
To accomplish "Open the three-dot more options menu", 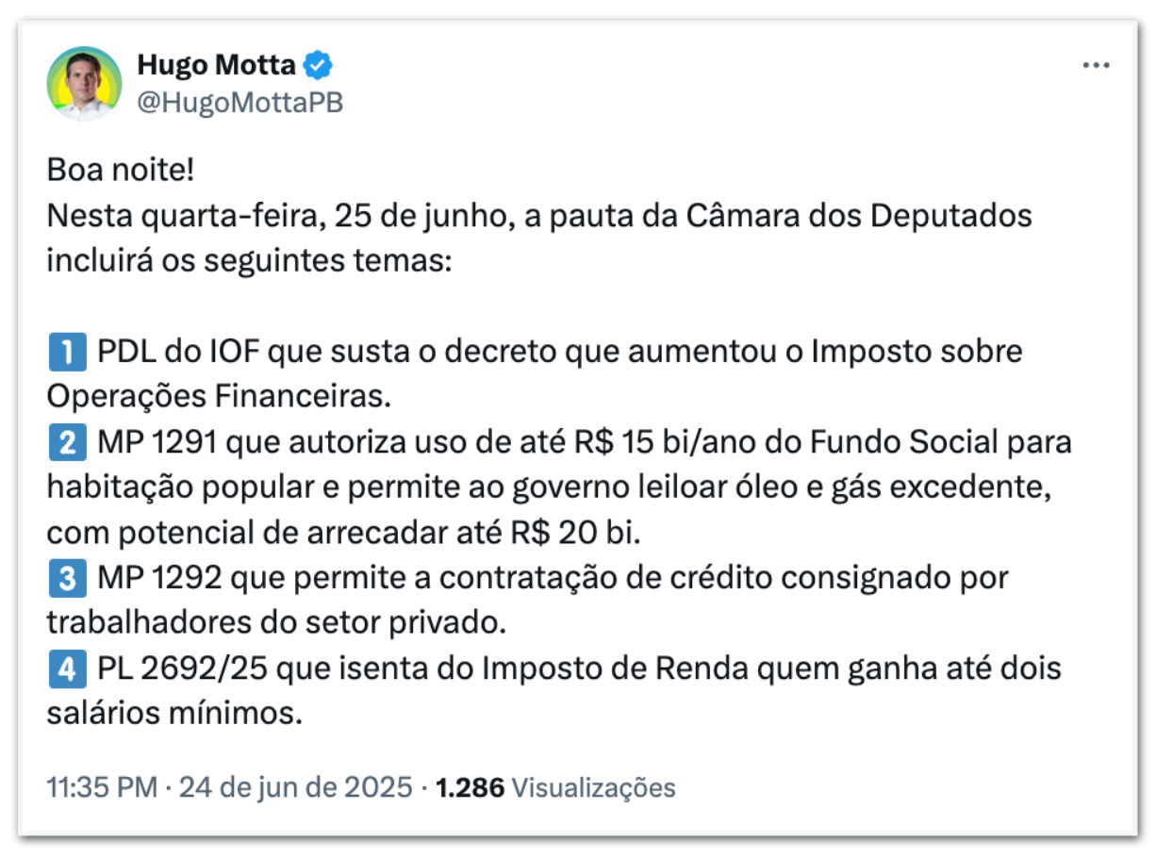I will pyautogui.click(x=1097, y=65).
